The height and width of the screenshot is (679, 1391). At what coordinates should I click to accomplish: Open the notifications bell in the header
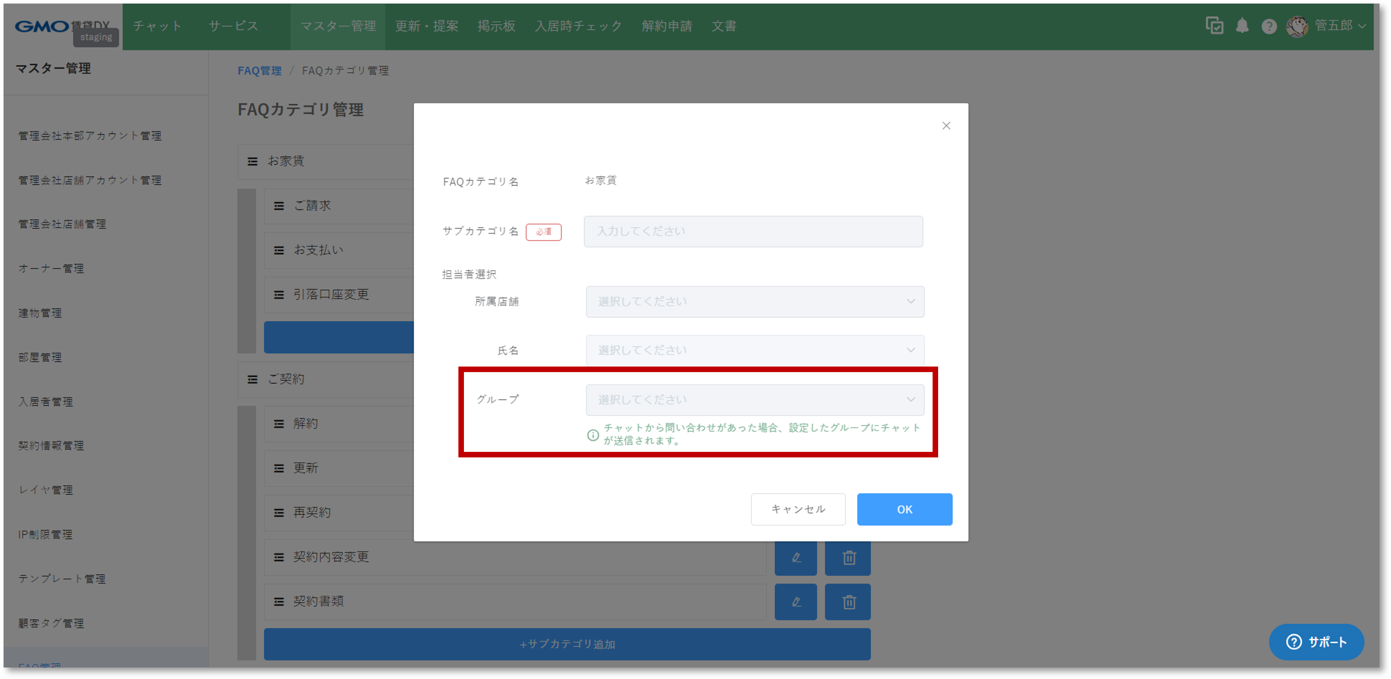coord(1242,25)
